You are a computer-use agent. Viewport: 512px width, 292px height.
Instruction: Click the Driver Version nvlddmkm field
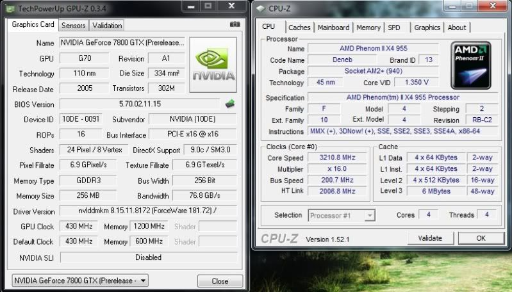pos(148,211)
